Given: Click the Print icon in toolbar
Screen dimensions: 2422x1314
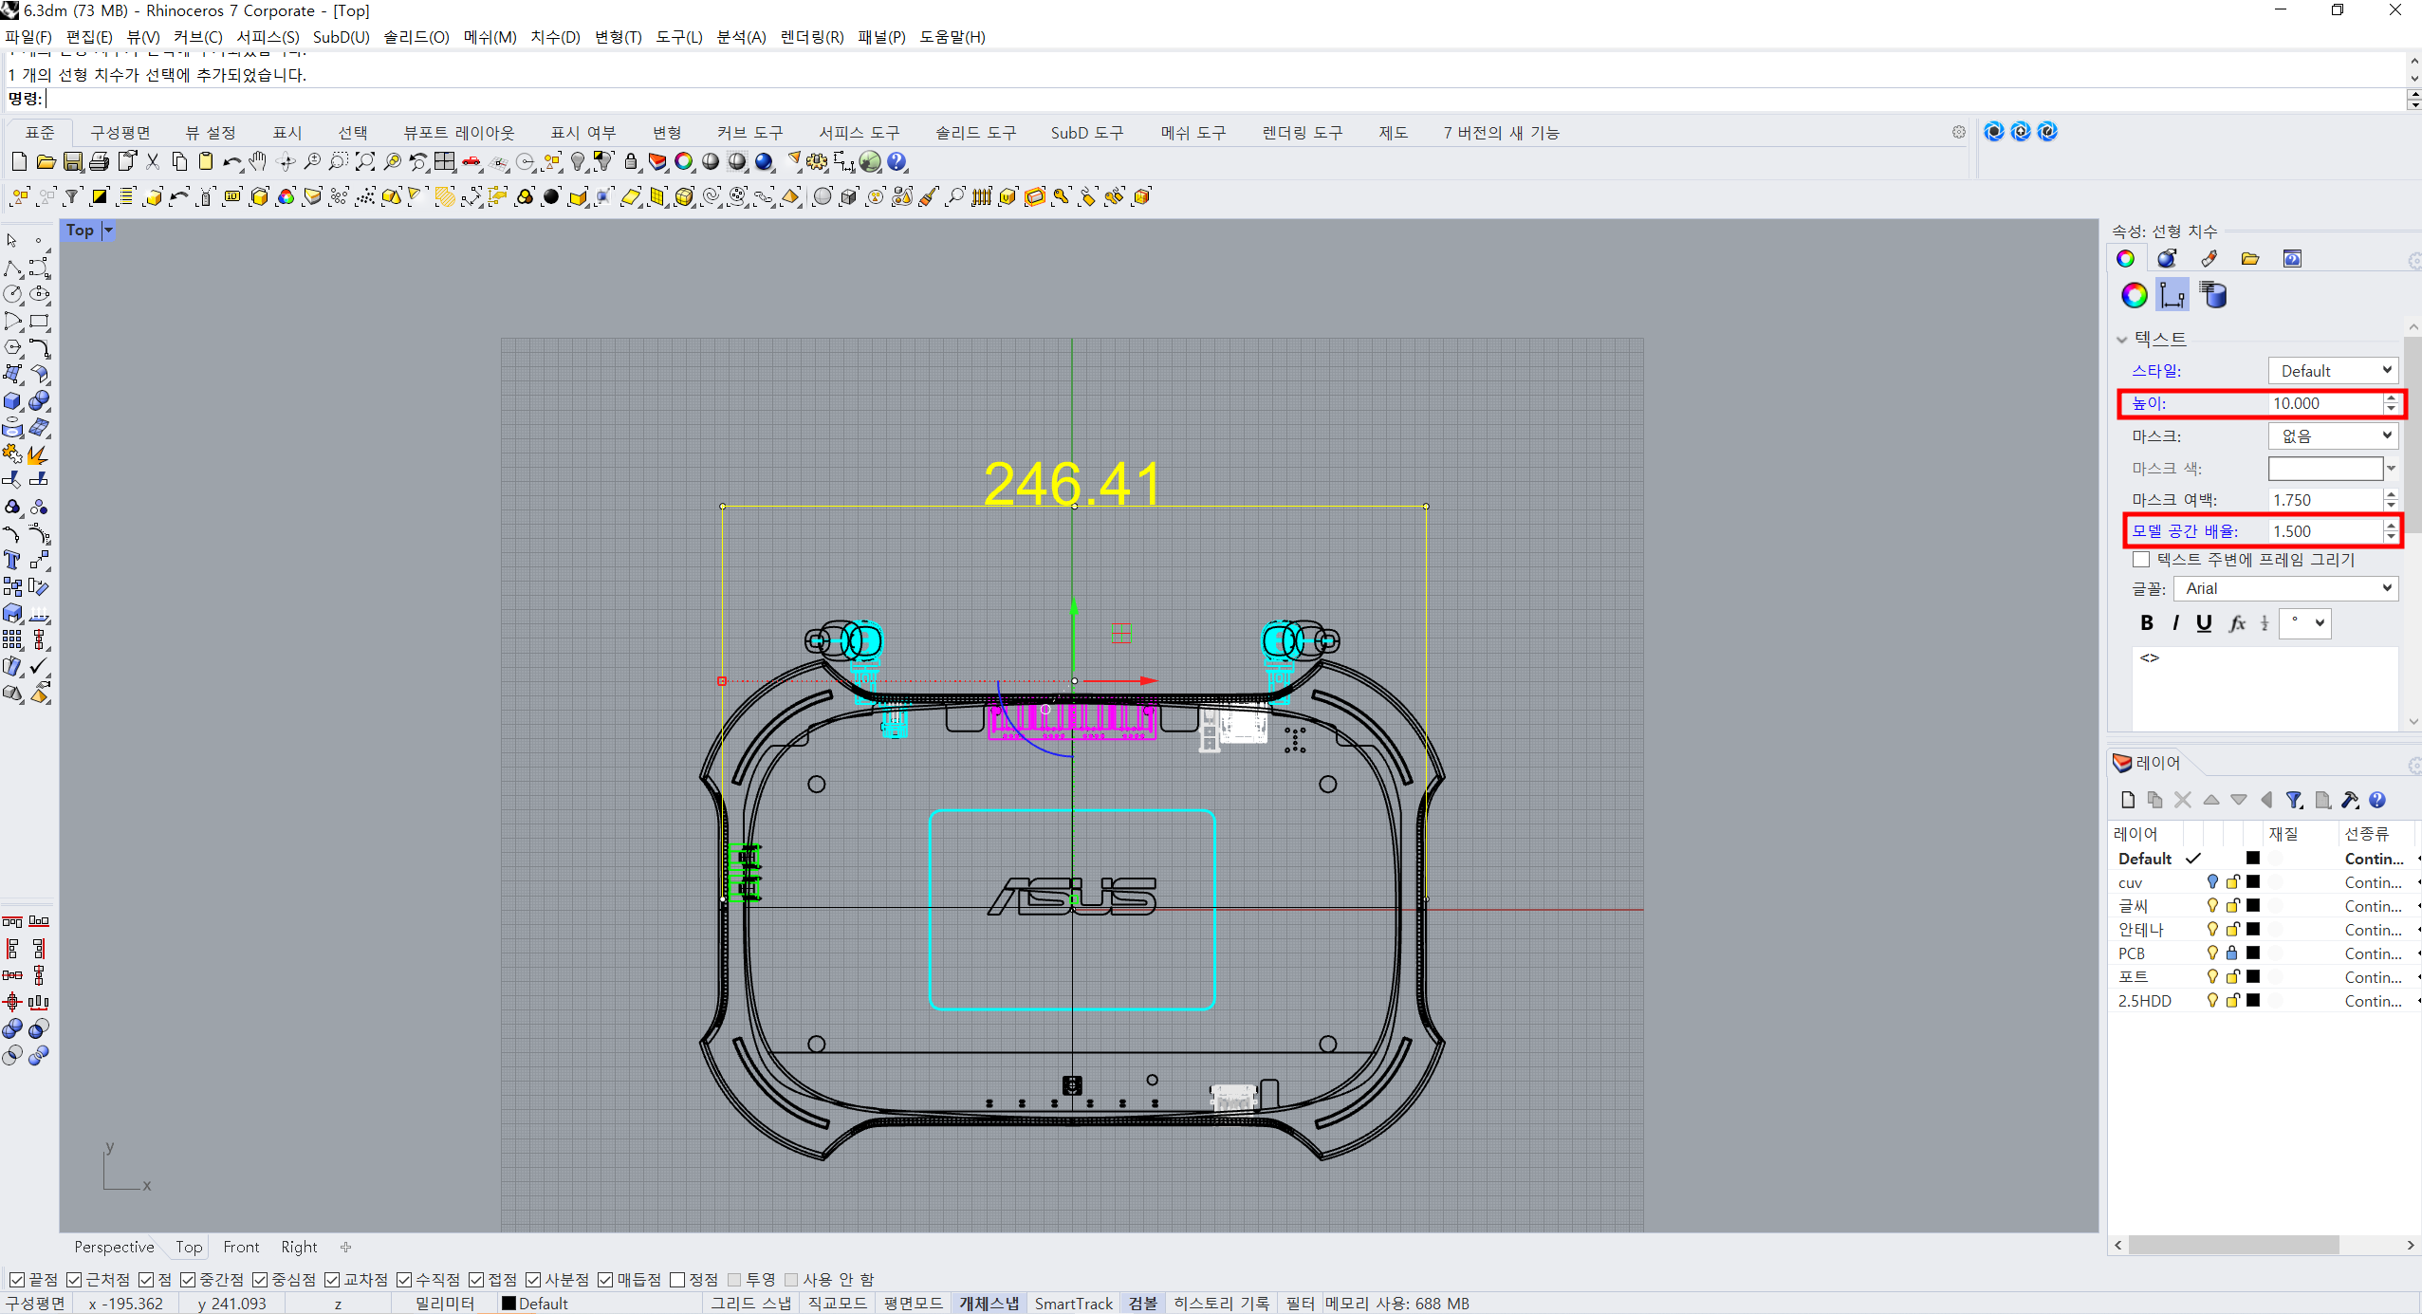Looking at the screenshot, I should pyautogui.click(x=99, y=162).
